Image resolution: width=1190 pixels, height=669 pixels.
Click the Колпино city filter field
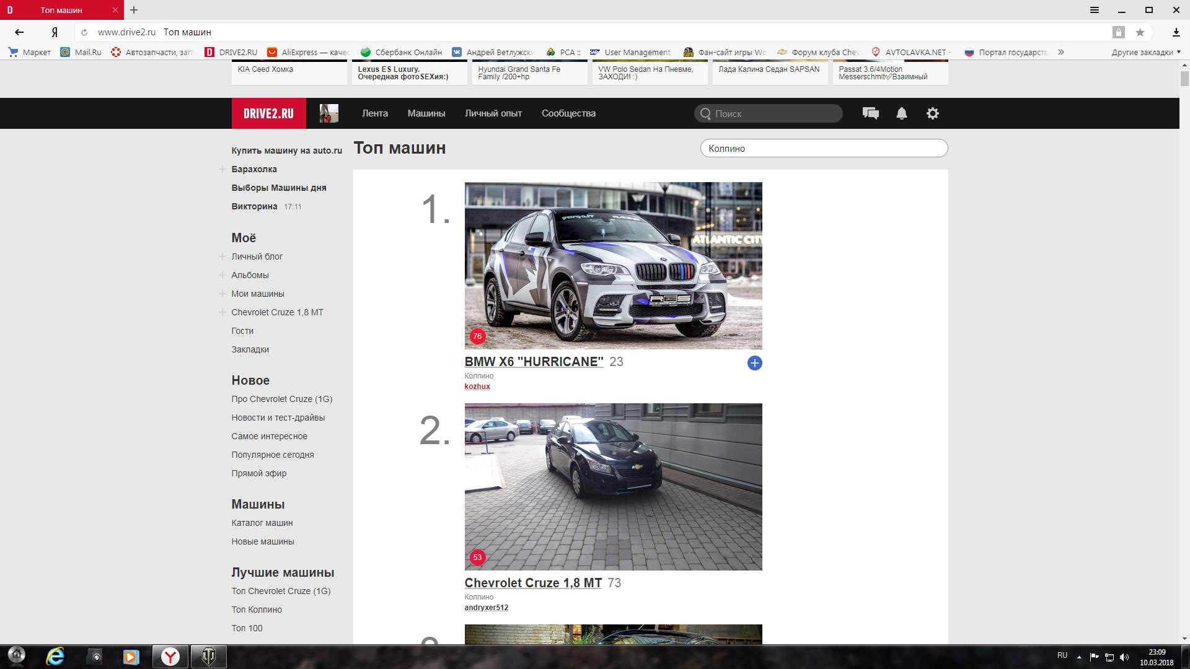[x=824, y=149]
